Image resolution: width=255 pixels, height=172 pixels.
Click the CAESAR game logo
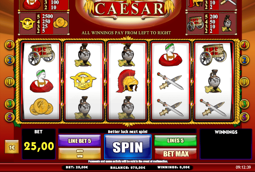[x=129, y=8]
